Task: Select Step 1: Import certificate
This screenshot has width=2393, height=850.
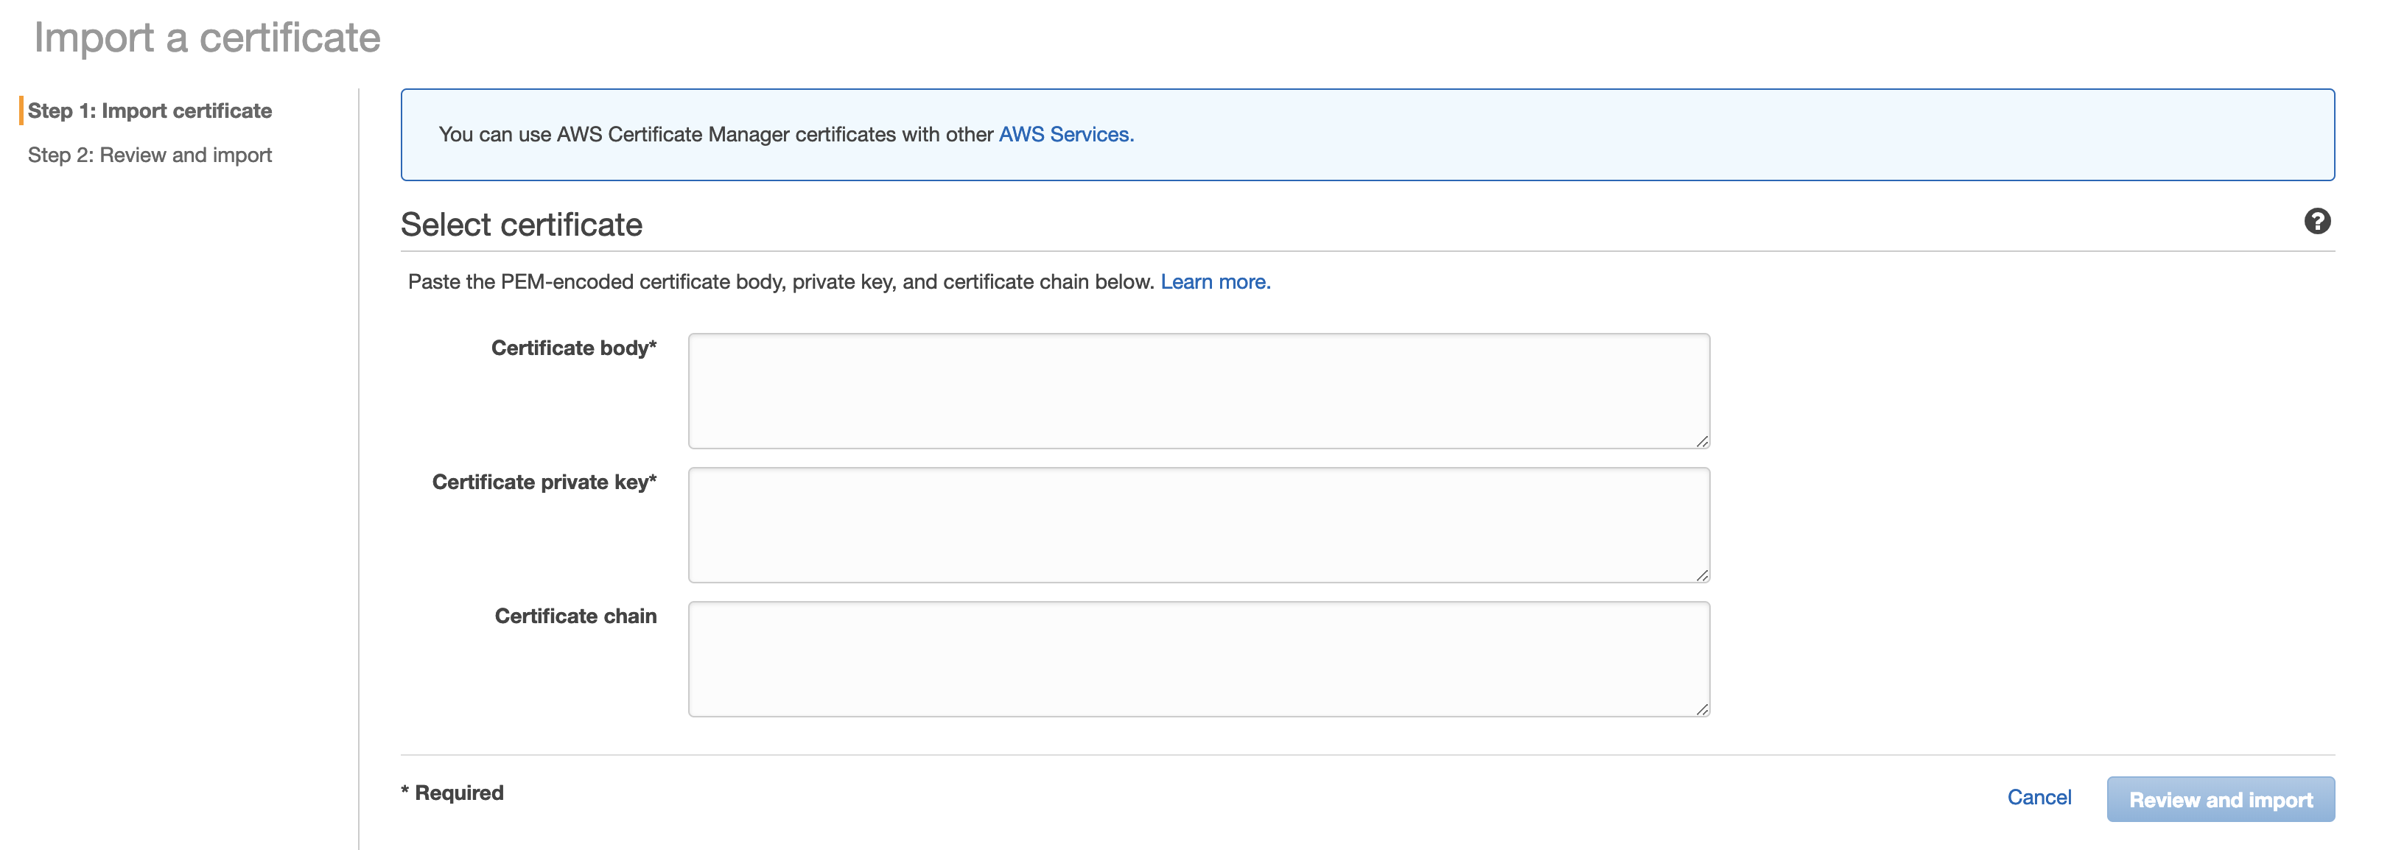Action: coord(150,110)
